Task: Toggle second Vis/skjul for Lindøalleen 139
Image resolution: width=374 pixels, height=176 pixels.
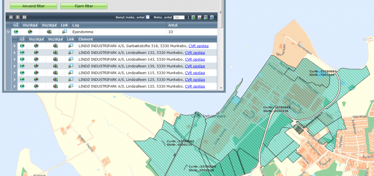Action: 55,66
